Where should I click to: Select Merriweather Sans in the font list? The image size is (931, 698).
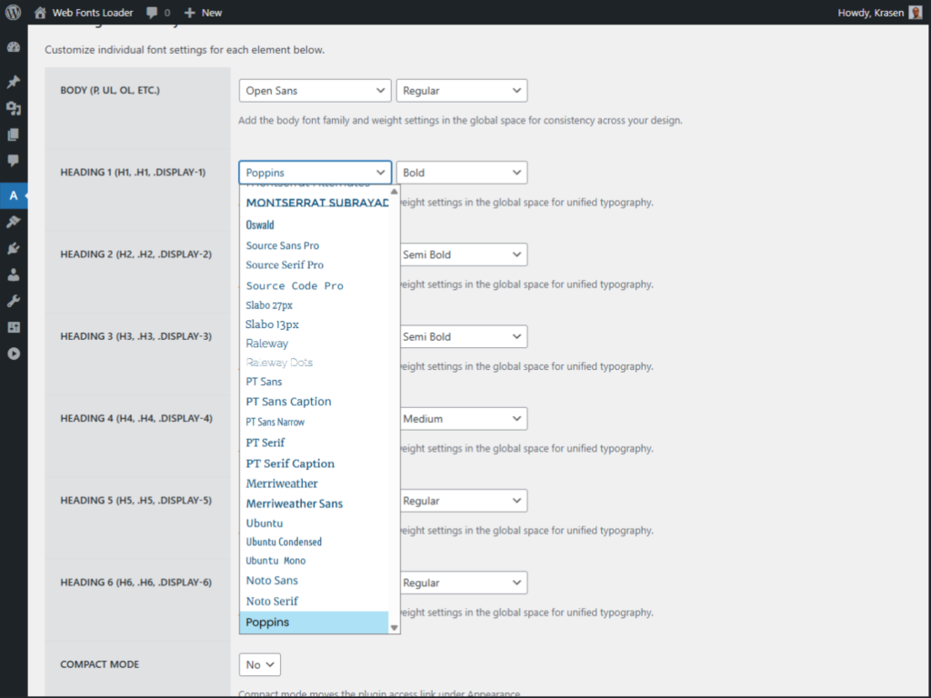point(294,503)
